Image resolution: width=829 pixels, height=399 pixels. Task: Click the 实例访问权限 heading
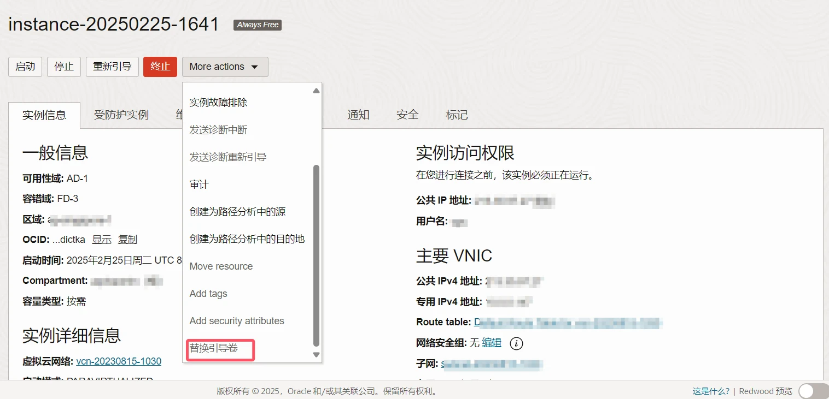(465, 153)
